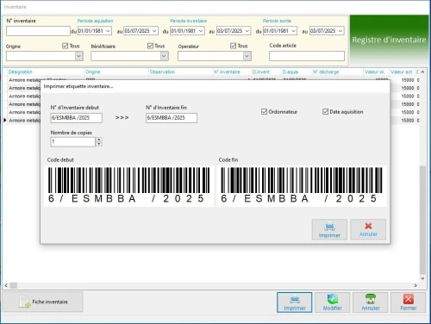Open Fiche inventaire
The height and width of the screenshot is (324, 431).
pyautogui.click(x=42, y=302)
